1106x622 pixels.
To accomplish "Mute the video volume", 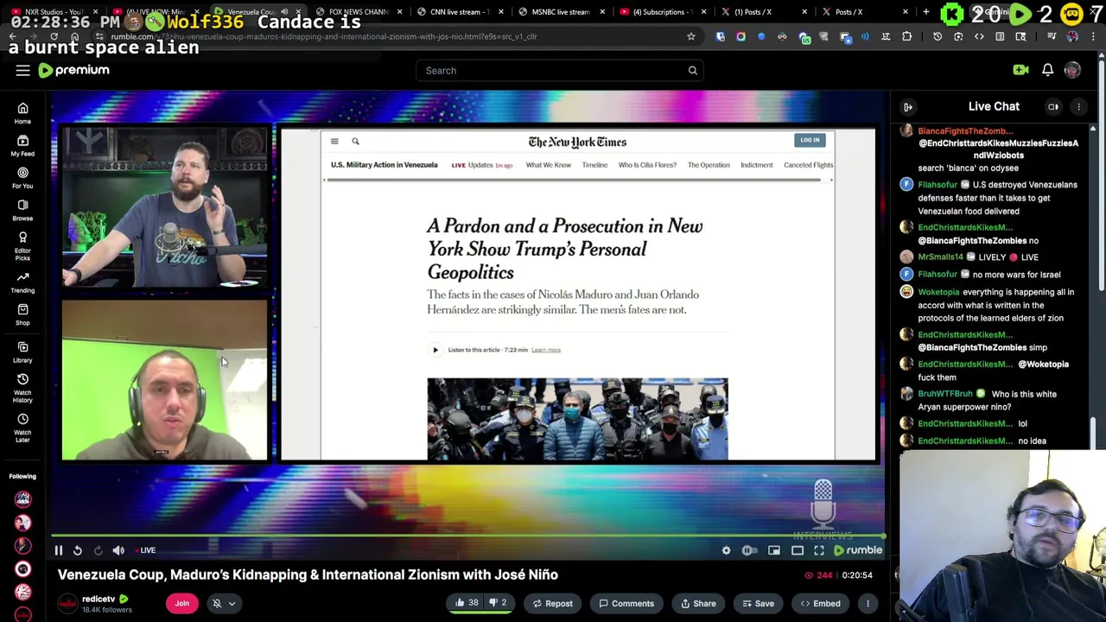I will (118, 550).
